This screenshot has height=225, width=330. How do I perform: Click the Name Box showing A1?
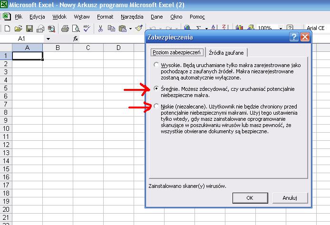click(x=22, y=39)
